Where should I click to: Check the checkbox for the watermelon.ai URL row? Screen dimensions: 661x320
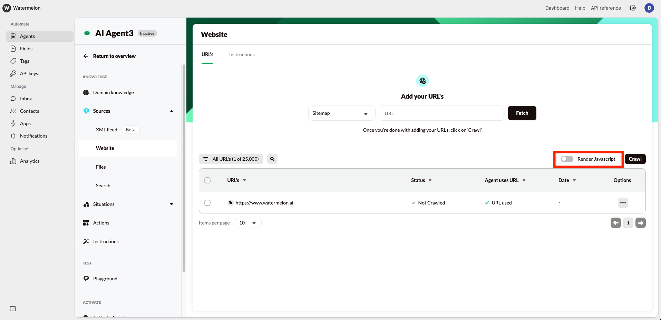point(207,203)
